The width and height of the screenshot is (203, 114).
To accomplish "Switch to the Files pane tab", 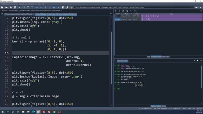I will pyautogui.click(x=168, y=57).
